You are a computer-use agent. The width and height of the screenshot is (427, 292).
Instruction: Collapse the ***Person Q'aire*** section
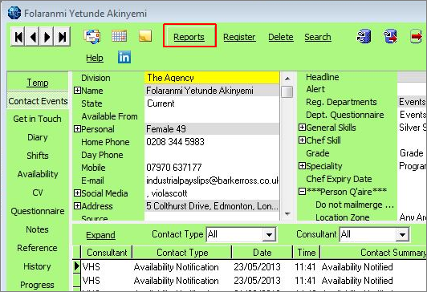pos(302,191)
